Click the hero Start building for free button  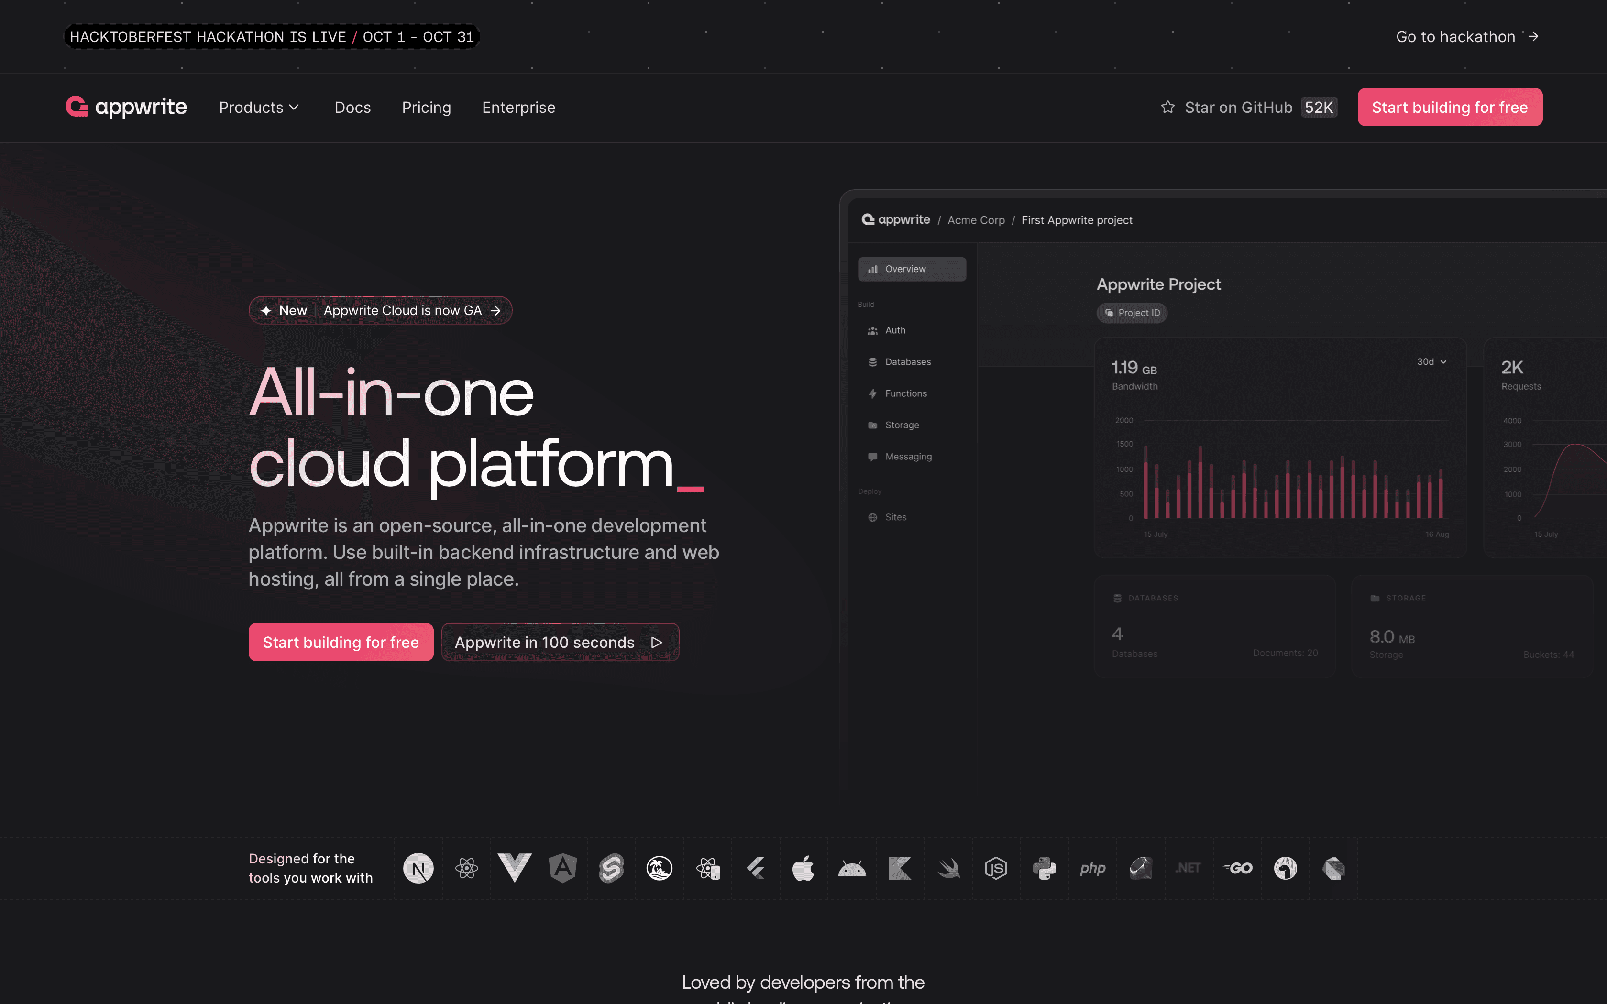click(341, 642)
